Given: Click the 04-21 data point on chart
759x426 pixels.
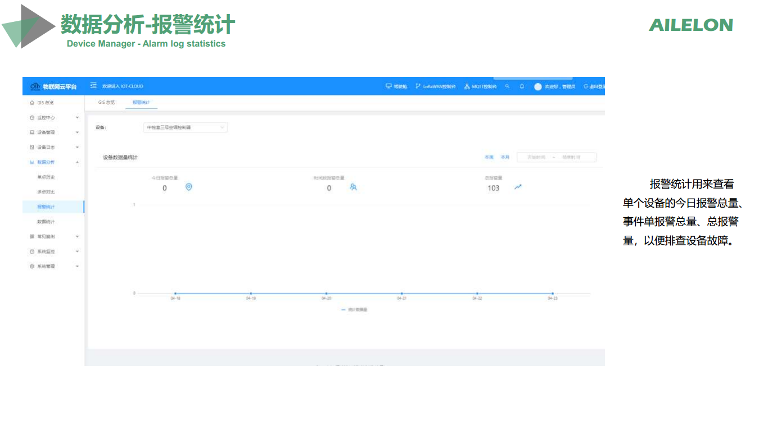Looking at the screenshot, I should tap(401, 293).
